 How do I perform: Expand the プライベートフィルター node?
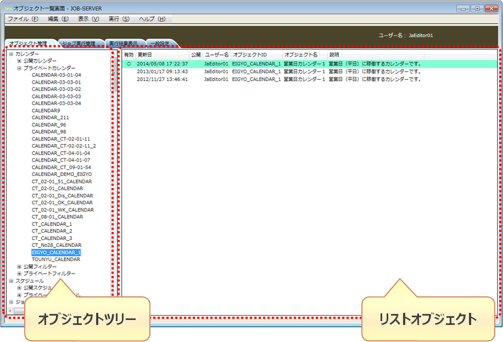[x=19, y=274]
